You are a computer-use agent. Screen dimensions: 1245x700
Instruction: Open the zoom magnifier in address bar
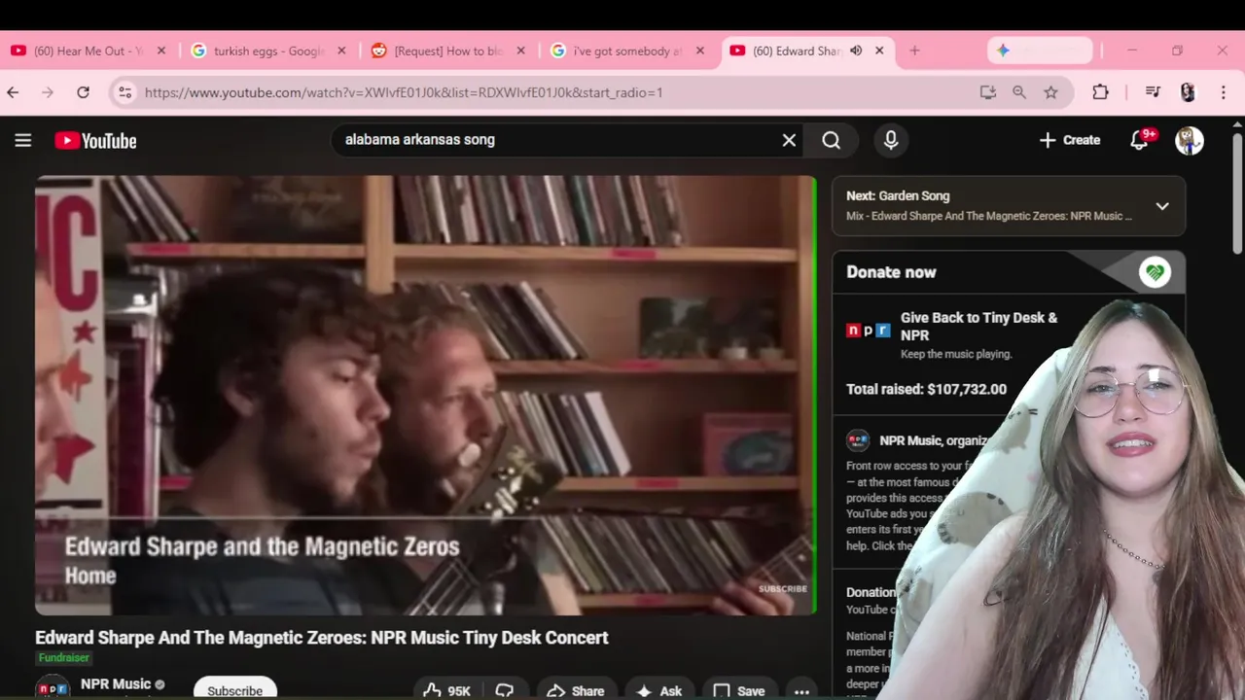click(1019, 92)
